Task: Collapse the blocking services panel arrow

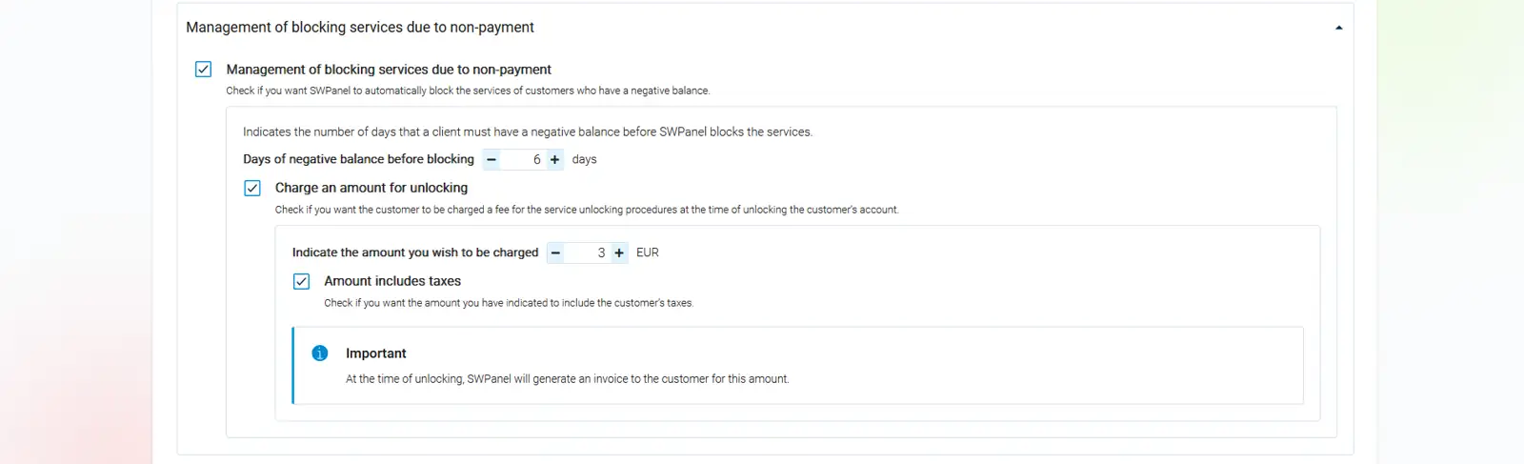Action: pos(1338,28)
